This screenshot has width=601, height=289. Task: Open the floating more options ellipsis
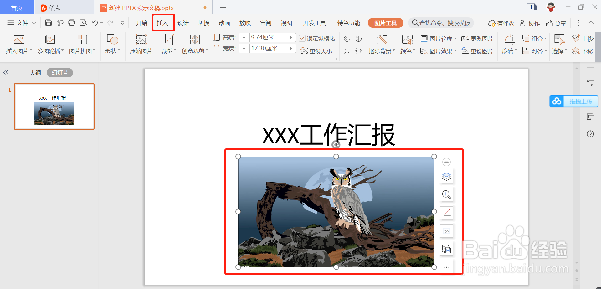(446, 267)
